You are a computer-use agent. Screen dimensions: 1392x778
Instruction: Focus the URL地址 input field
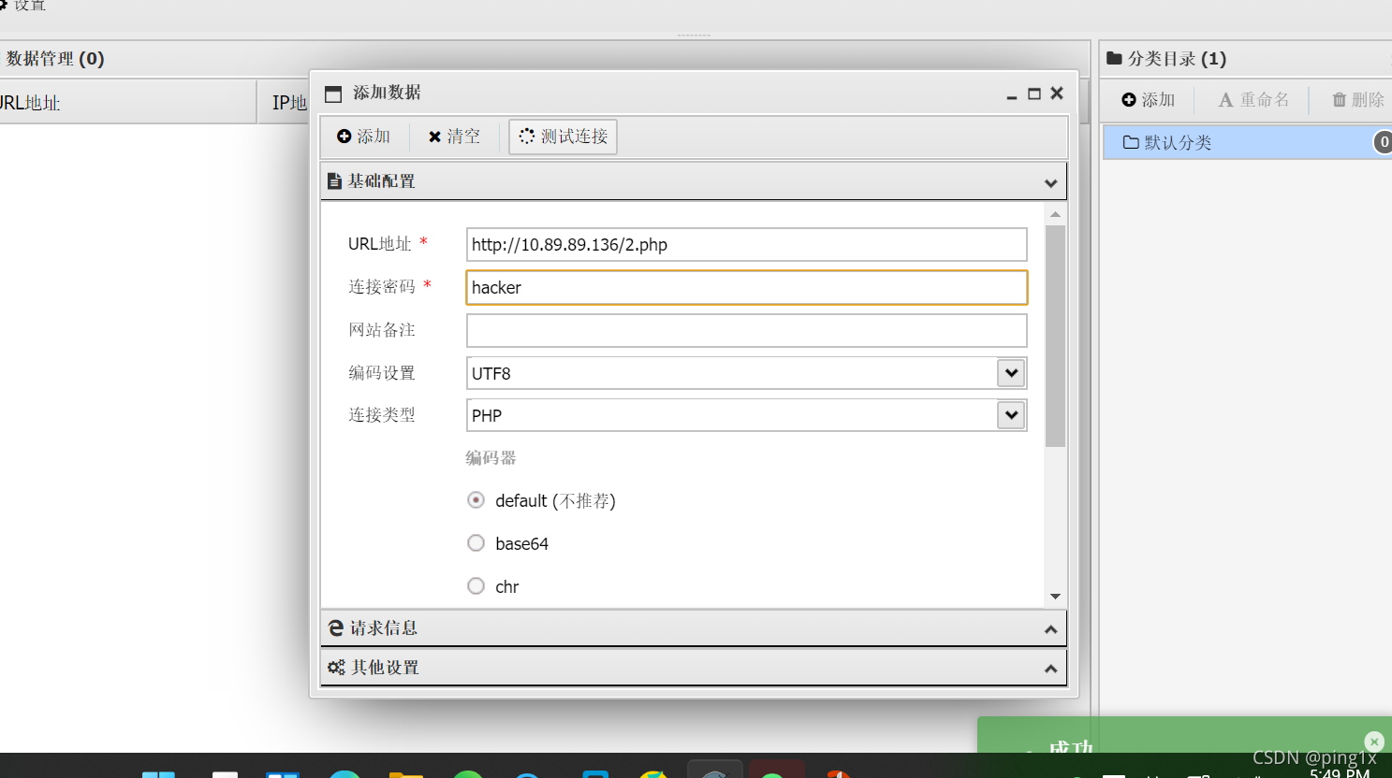pos(746,245)
